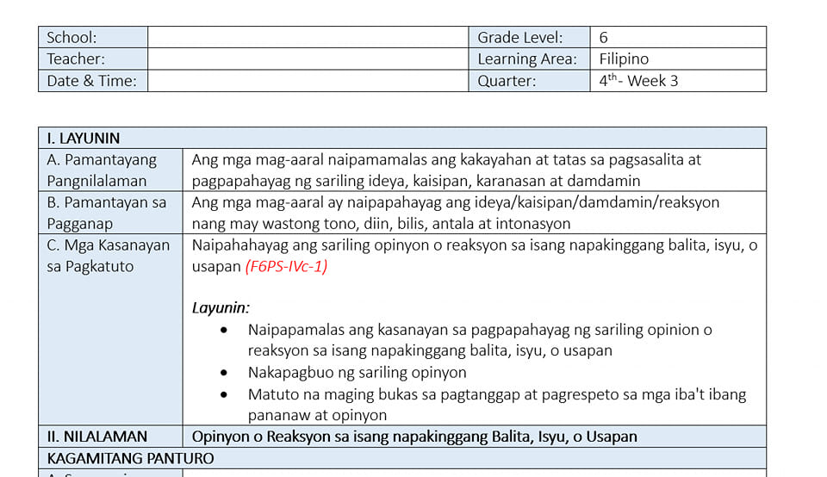Click the empty Teacher name field
The width and height of the screenshot is (827, 477).
[308, 59]
